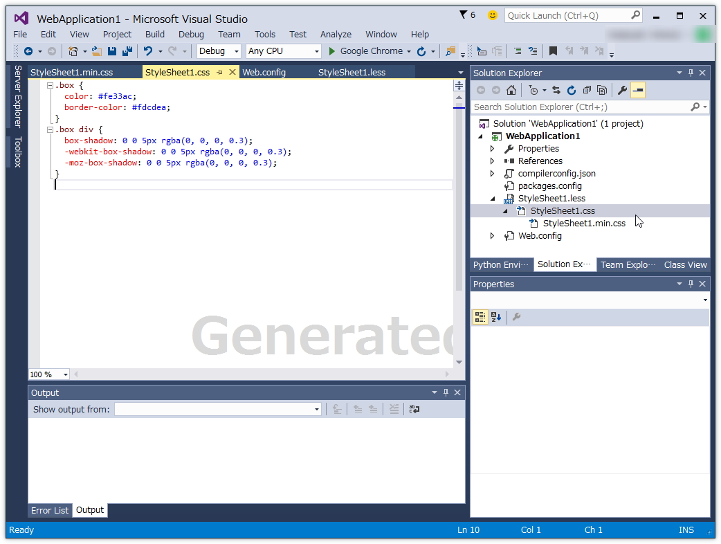Switch to the Error List tab
The height and width of the screenshot is (544, 721).
50,510
